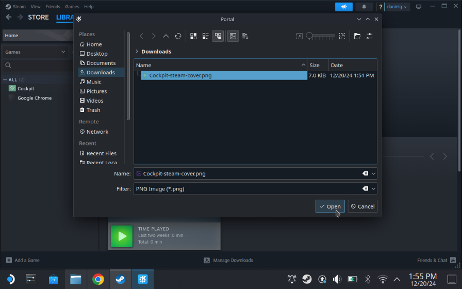
Task: Switch to compact list view mode
Action: point(206,36)
